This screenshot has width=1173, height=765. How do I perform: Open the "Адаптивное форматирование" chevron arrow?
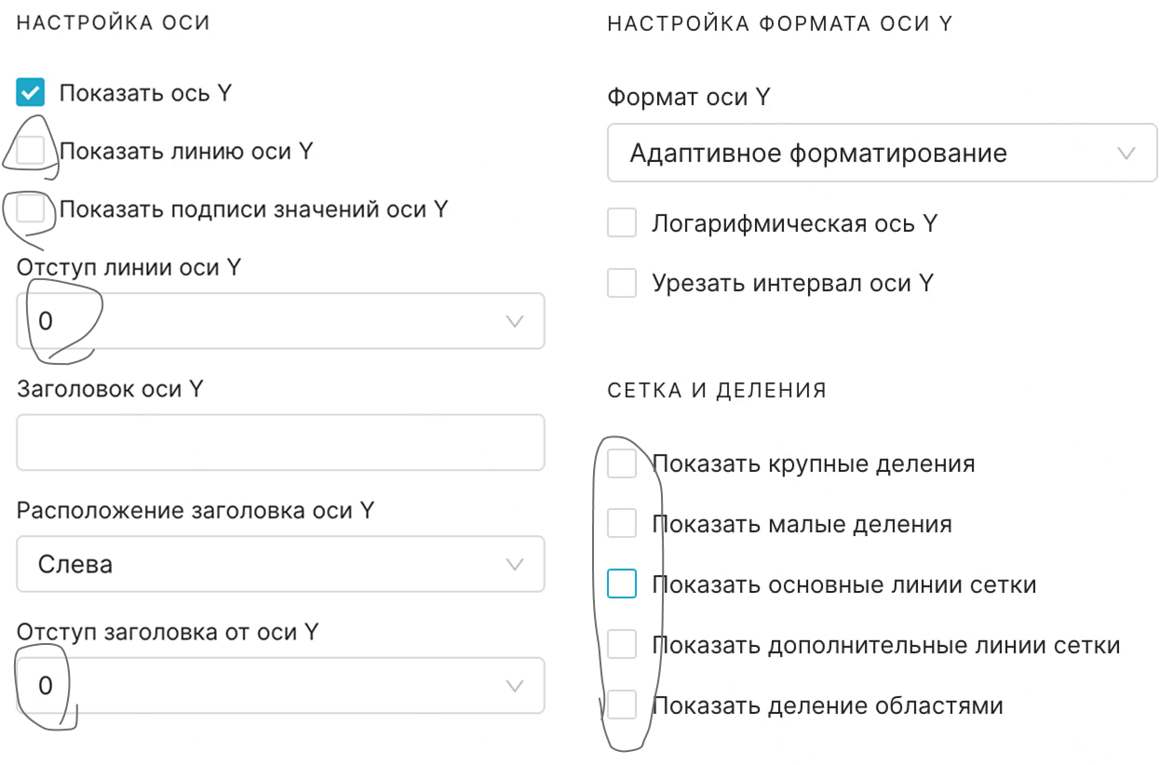pos(1126,153)
